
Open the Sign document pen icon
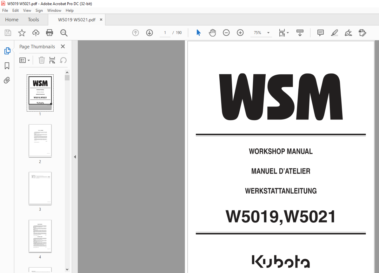(348, 33)
